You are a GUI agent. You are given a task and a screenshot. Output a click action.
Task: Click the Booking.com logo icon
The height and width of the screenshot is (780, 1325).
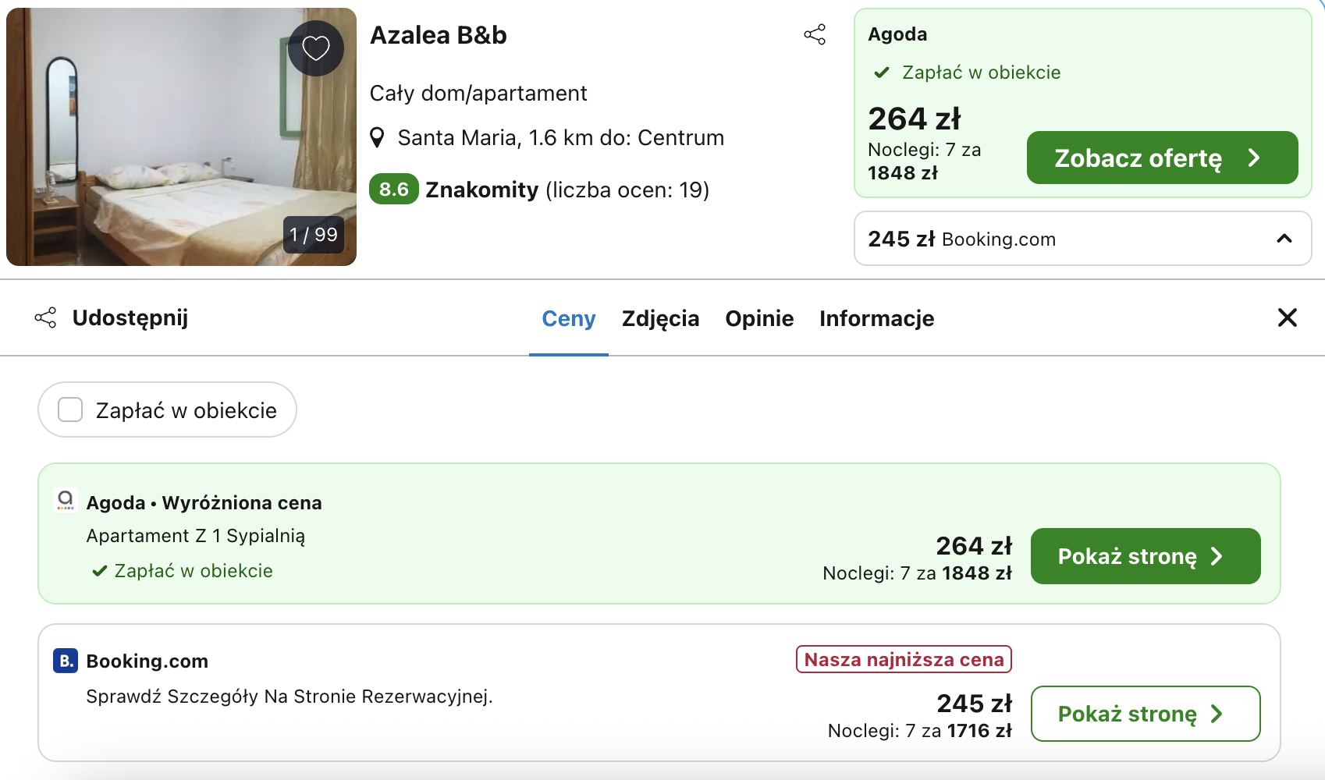66,661
